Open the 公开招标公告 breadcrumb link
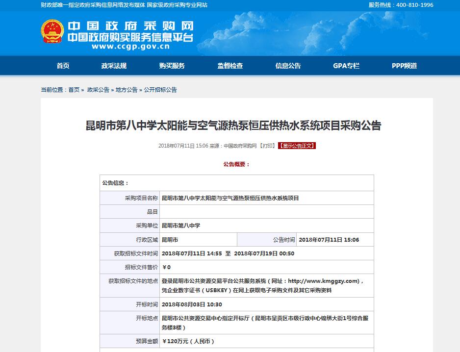The image size is (460, 352). click(x=160, y=90)
